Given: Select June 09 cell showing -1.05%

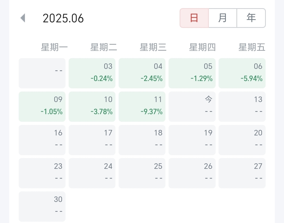Looking at the screenshot, I should click(42, 107).
